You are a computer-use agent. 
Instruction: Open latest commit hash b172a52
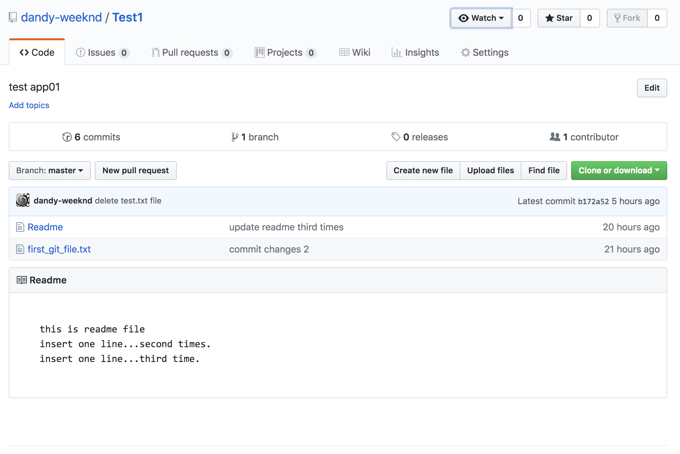click(x=593, y=201)
